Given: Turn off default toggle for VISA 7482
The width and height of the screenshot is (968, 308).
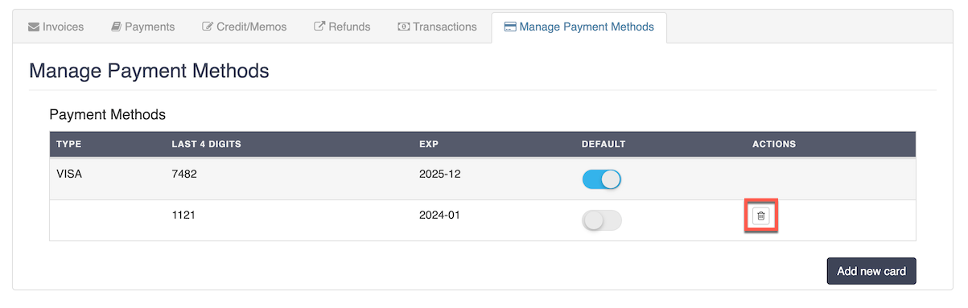Looking at the screenshot, I should coord(602,179).
